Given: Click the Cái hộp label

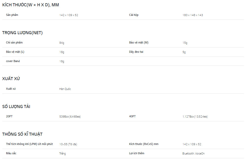Looking at the screenshot, I should coord(134,15).
